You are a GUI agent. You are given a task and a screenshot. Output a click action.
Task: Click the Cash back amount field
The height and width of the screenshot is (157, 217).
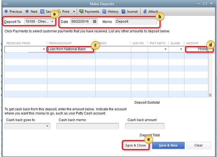tap(145, 126)
